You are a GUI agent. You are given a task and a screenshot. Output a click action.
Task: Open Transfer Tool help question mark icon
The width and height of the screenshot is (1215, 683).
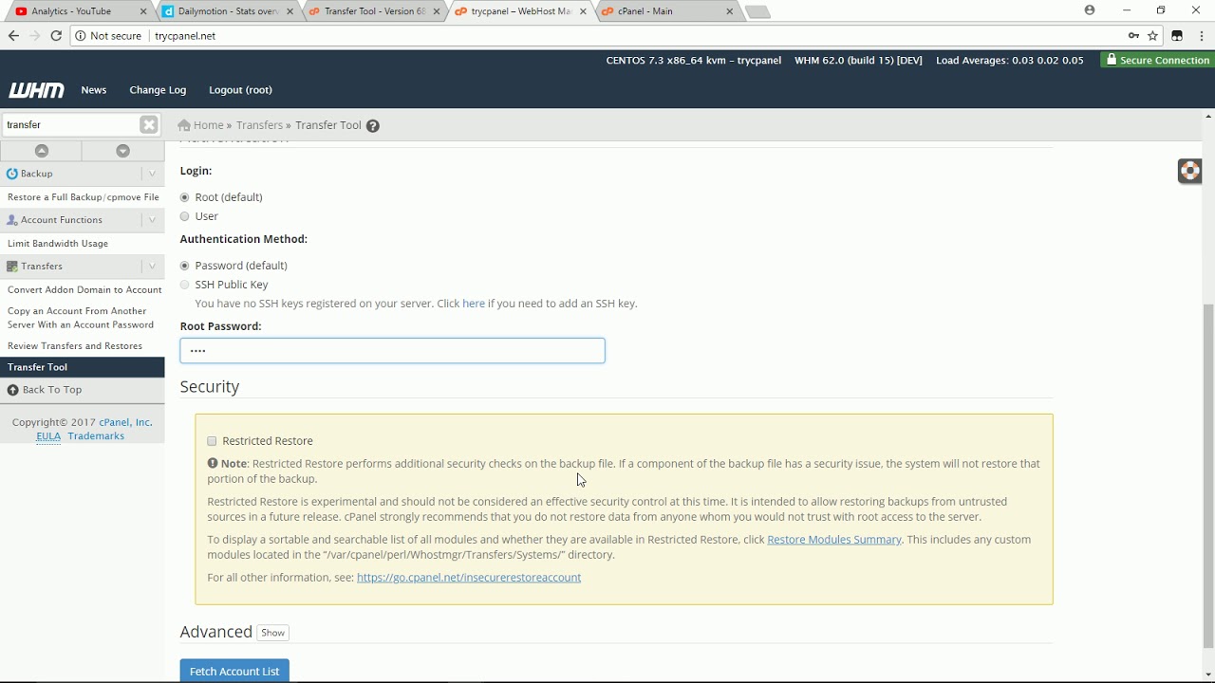pyautogui.click(x=373, y=125)
